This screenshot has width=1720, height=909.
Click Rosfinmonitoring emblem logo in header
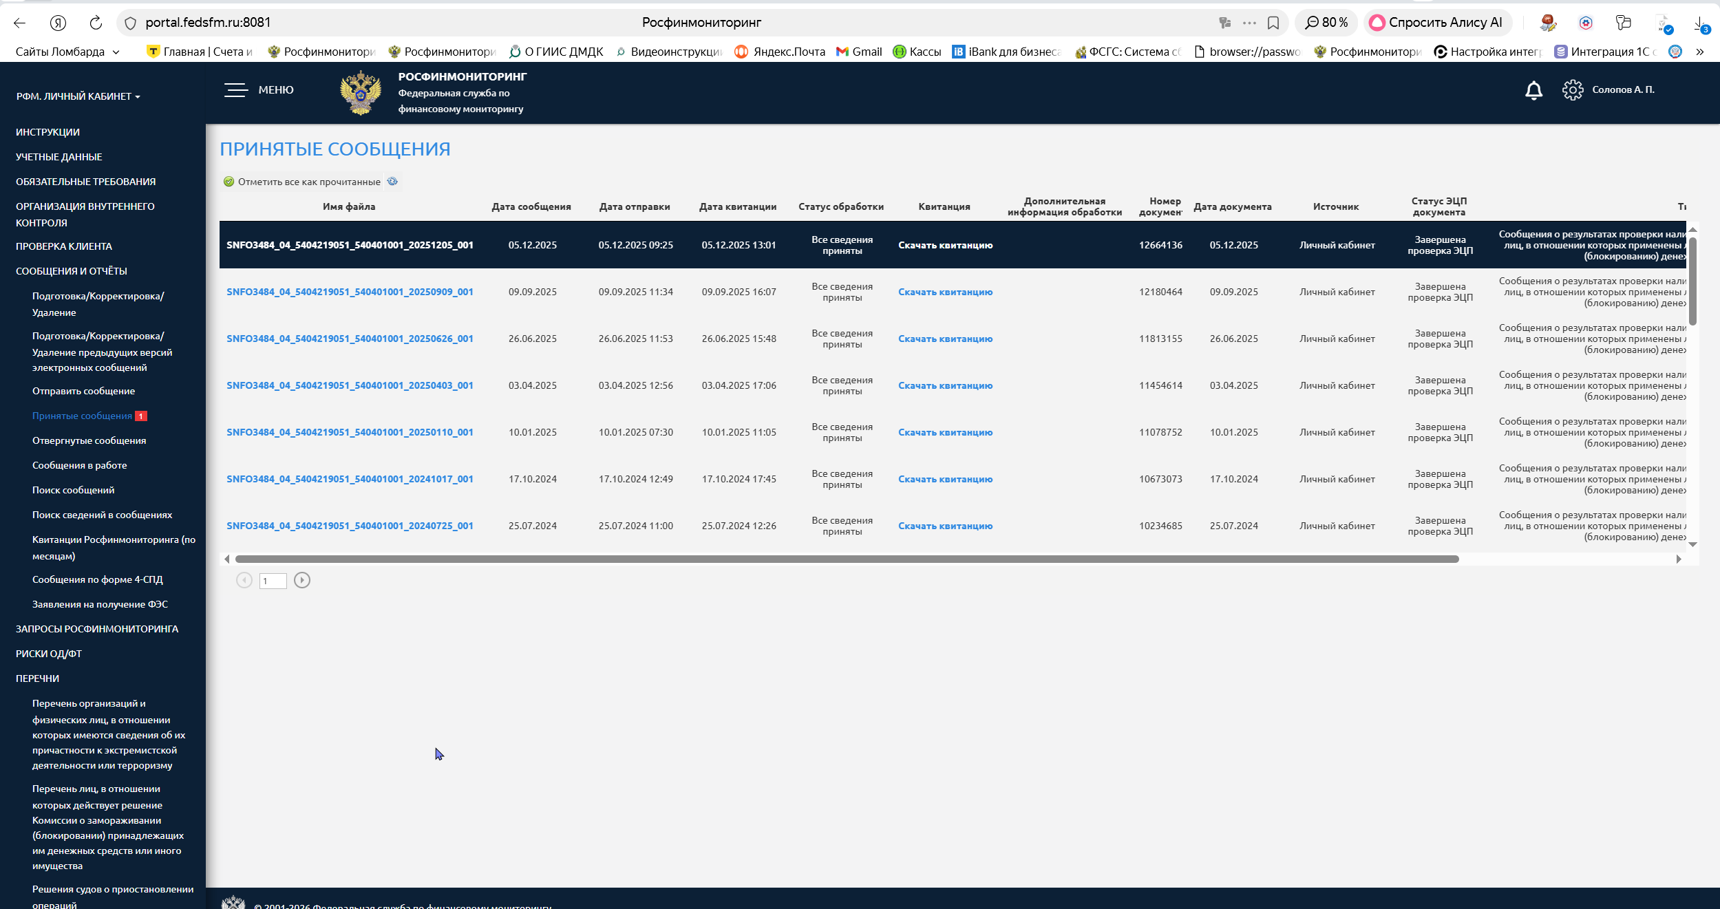click(x=361, y=93)
